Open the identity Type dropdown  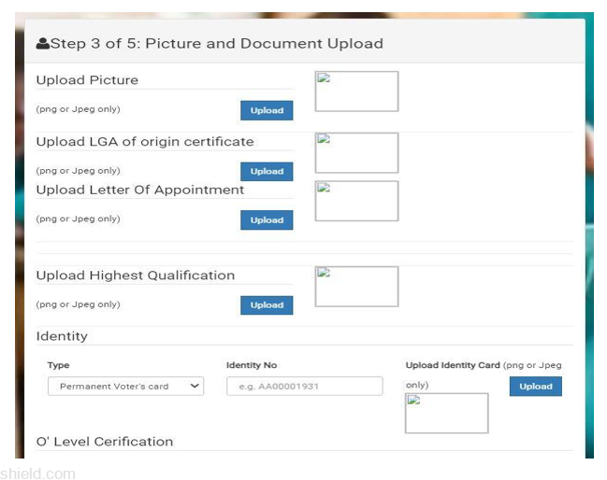click(x=125, y=386)
